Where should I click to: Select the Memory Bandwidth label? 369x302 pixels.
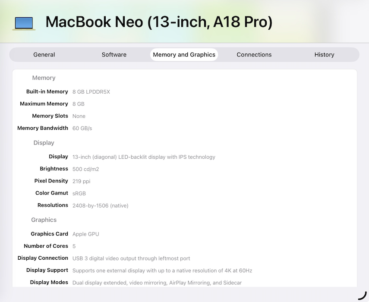[43, 128]
